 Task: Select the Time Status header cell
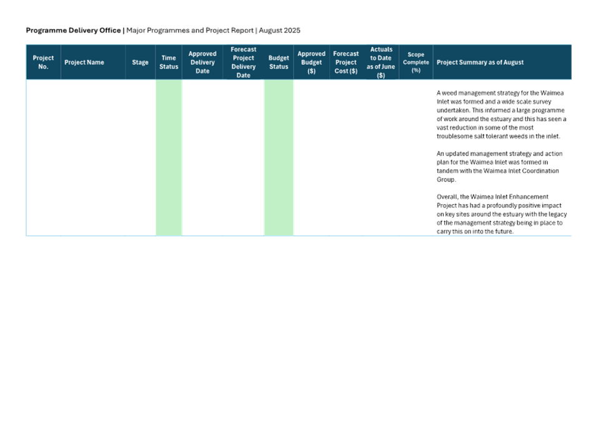169,62
